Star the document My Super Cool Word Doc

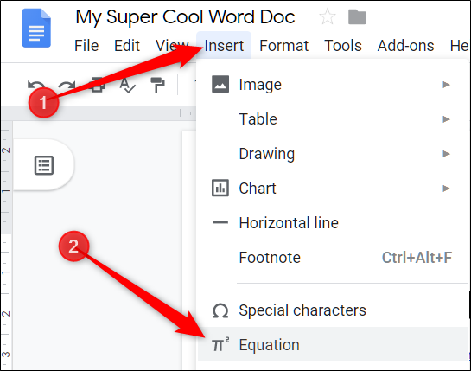click(x=328, y=16)
